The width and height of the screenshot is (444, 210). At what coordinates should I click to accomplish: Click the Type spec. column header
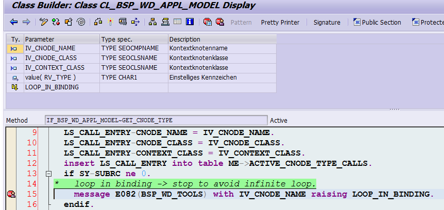point(134,39)
